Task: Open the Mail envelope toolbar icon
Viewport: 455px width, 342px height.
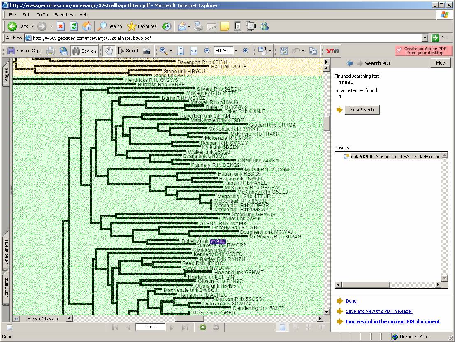Action: coord(182,26)
